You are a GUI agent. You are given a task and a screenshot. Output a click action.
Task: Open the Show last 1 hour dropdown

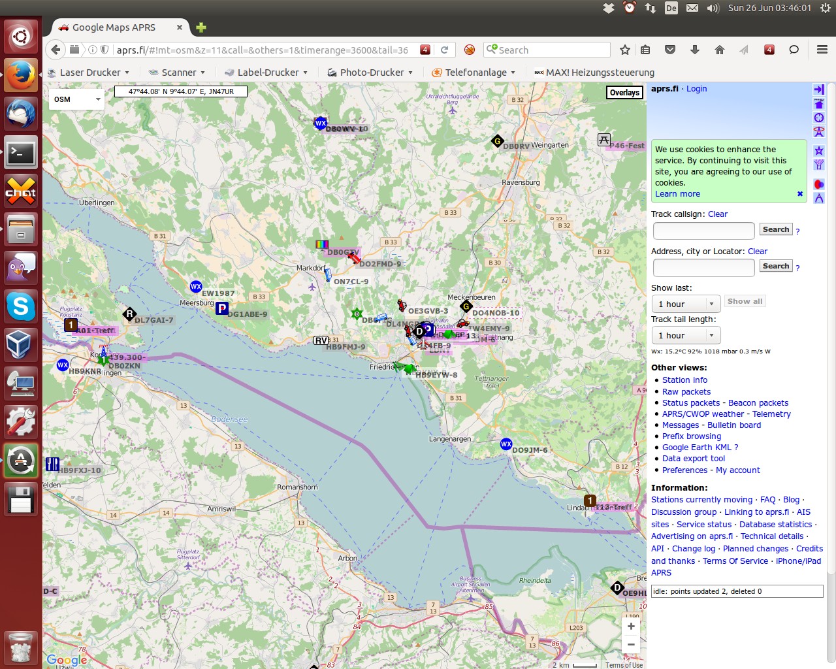(x=686, y=304)
